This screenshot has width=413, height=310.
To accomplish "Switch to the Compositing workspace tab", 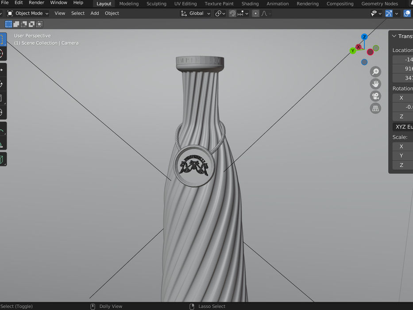I will point(340,4).
